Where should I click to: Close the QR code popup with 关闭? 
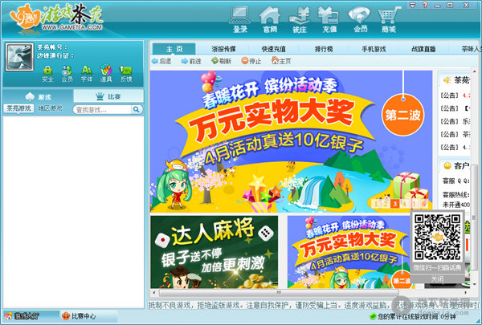tap(437, 279)
